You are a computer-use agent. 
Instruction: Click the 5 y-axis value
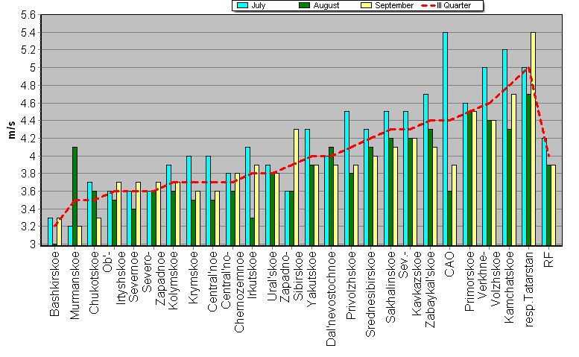(33, 68)
